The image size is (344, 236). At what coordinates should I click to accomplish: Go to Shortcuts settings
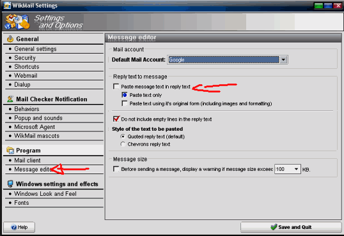(27, 66)
